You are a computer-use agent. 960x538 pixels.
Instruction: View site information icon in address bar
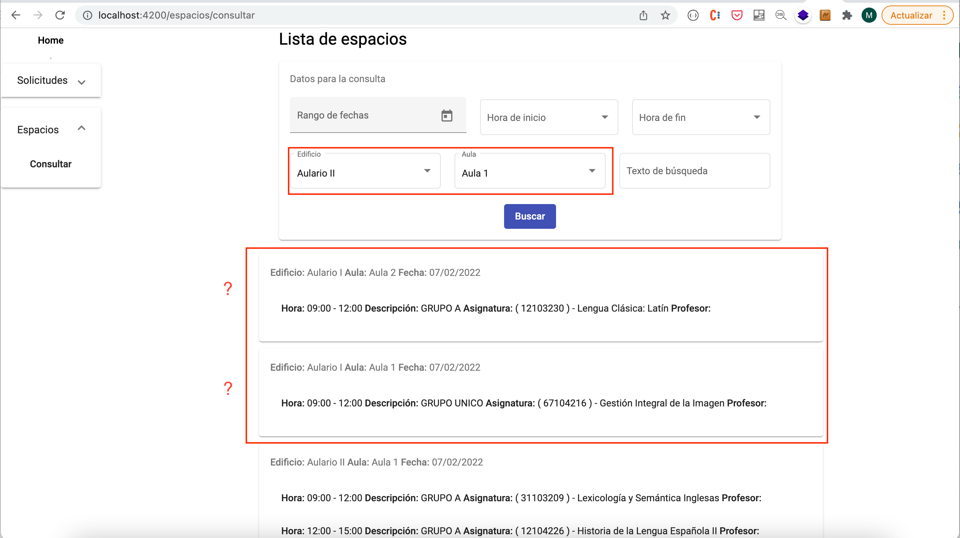pos(87,15)
